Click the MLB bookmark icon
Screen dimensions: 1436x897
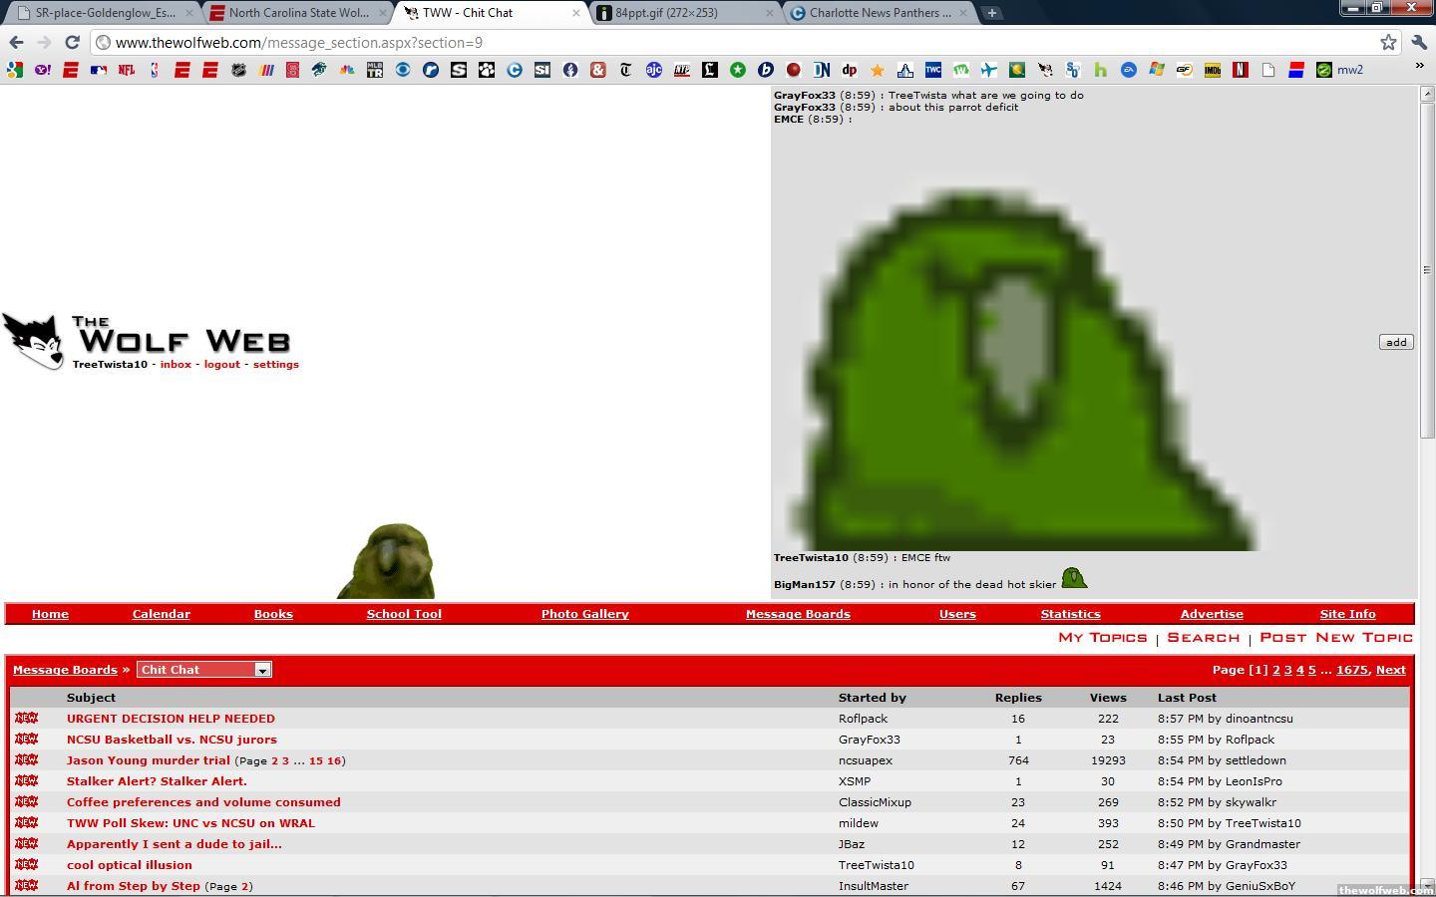(98, 70)
